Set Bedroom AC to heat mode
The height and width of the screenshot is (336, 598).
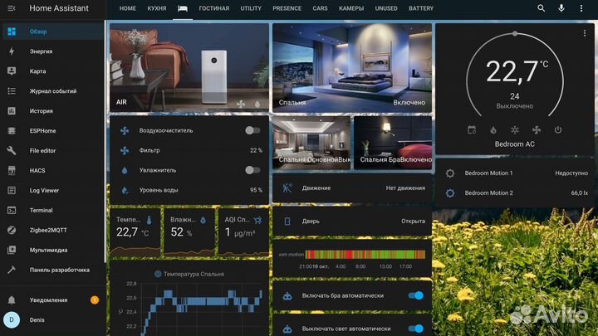[x=493, y=130]
